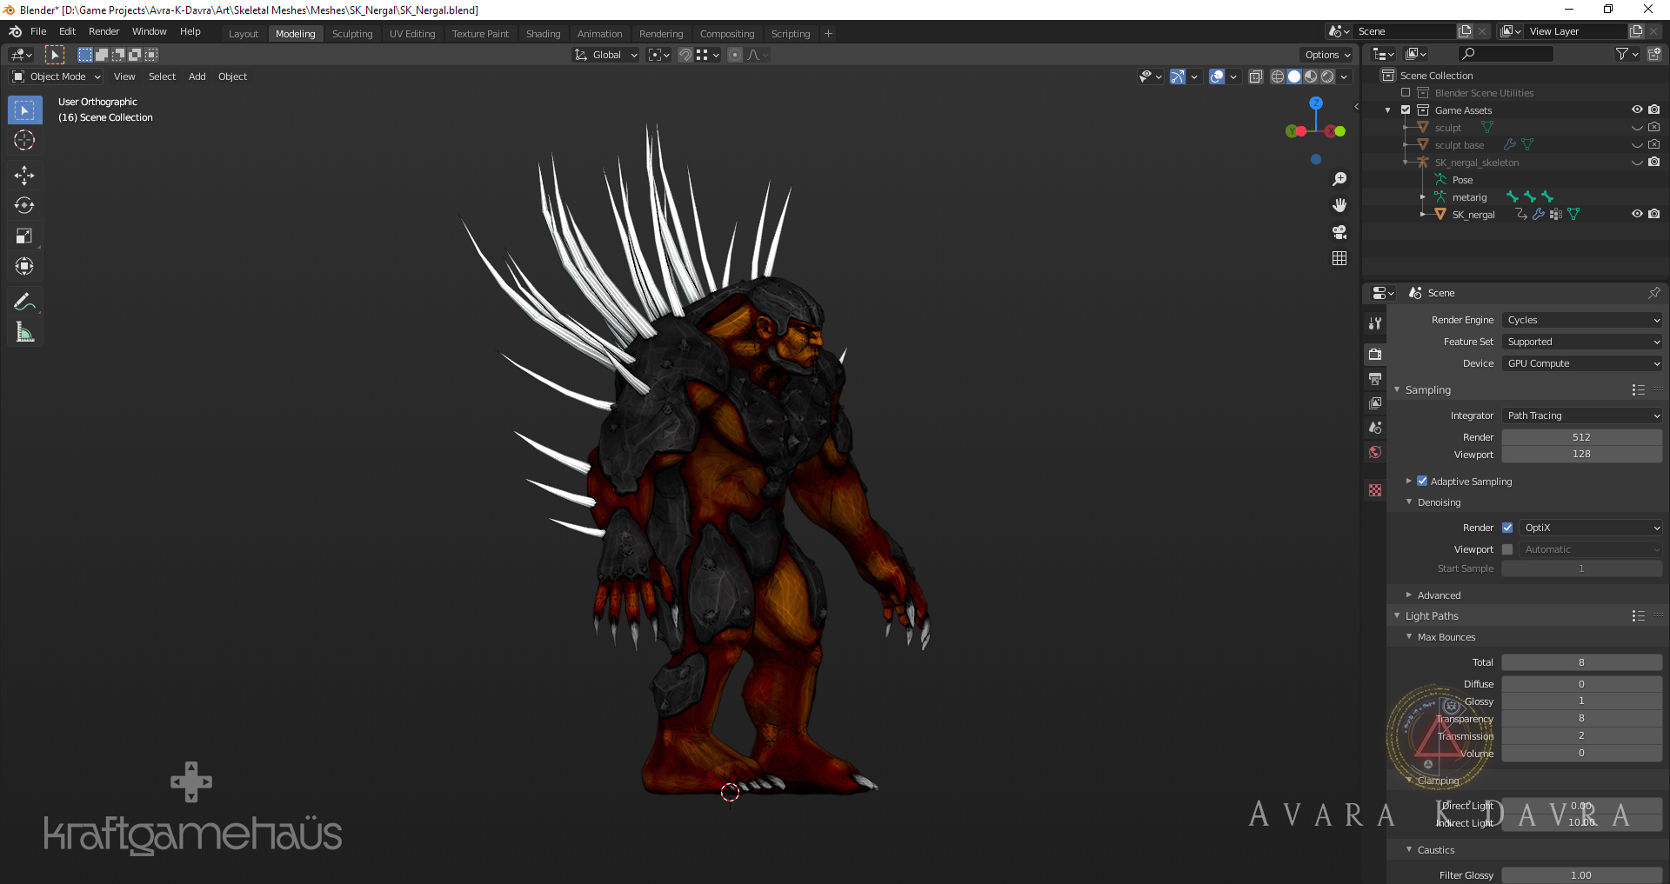The height and width of the screenshot is (884, 1670).
Task: Adjust the Viewport samples field
Action: (1582, 454)
